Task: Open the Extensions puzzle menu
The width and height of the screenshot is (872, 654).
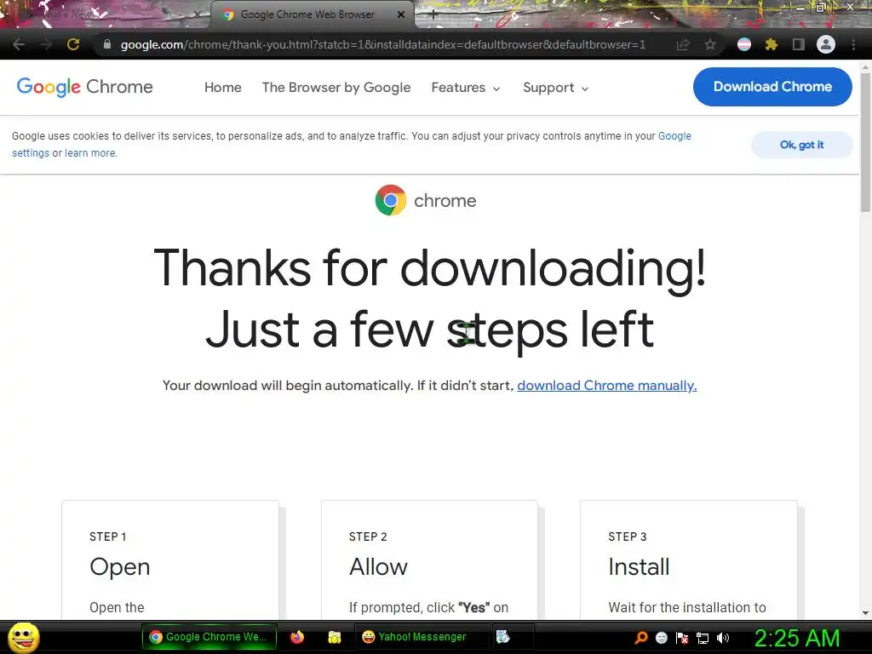Action: tap(771, 44)
